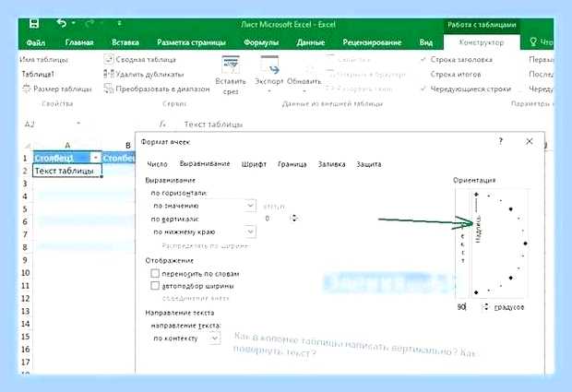Click Размер таблицы resize button

(x=57, y=89)
